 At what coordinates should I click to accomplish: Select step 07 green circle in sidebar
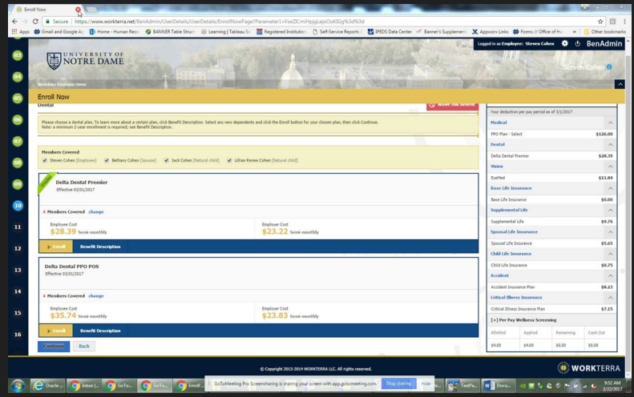tap(17, 141)
